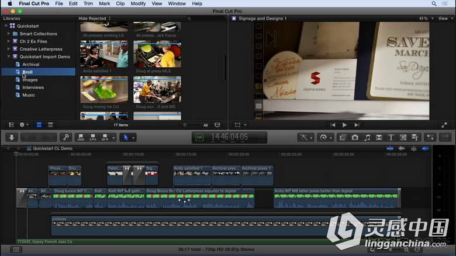Open the viewer View options dropdown
The image size is (456, 256).
445,18
